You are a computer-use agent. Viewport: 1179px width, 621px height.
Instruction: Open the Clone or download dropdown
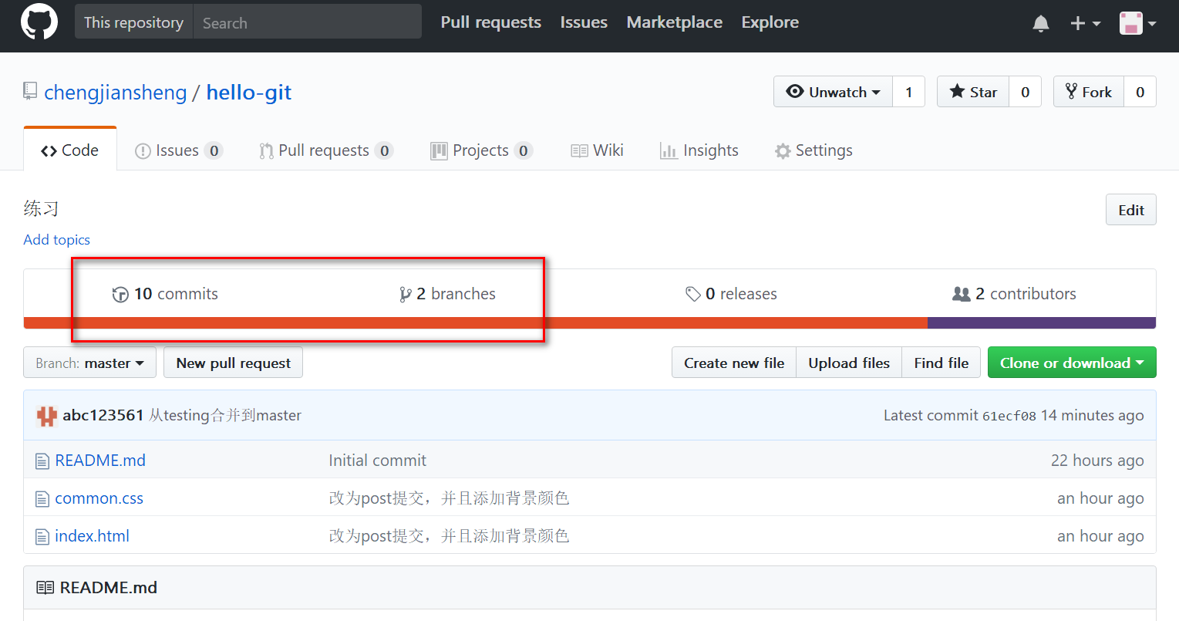1072,363
